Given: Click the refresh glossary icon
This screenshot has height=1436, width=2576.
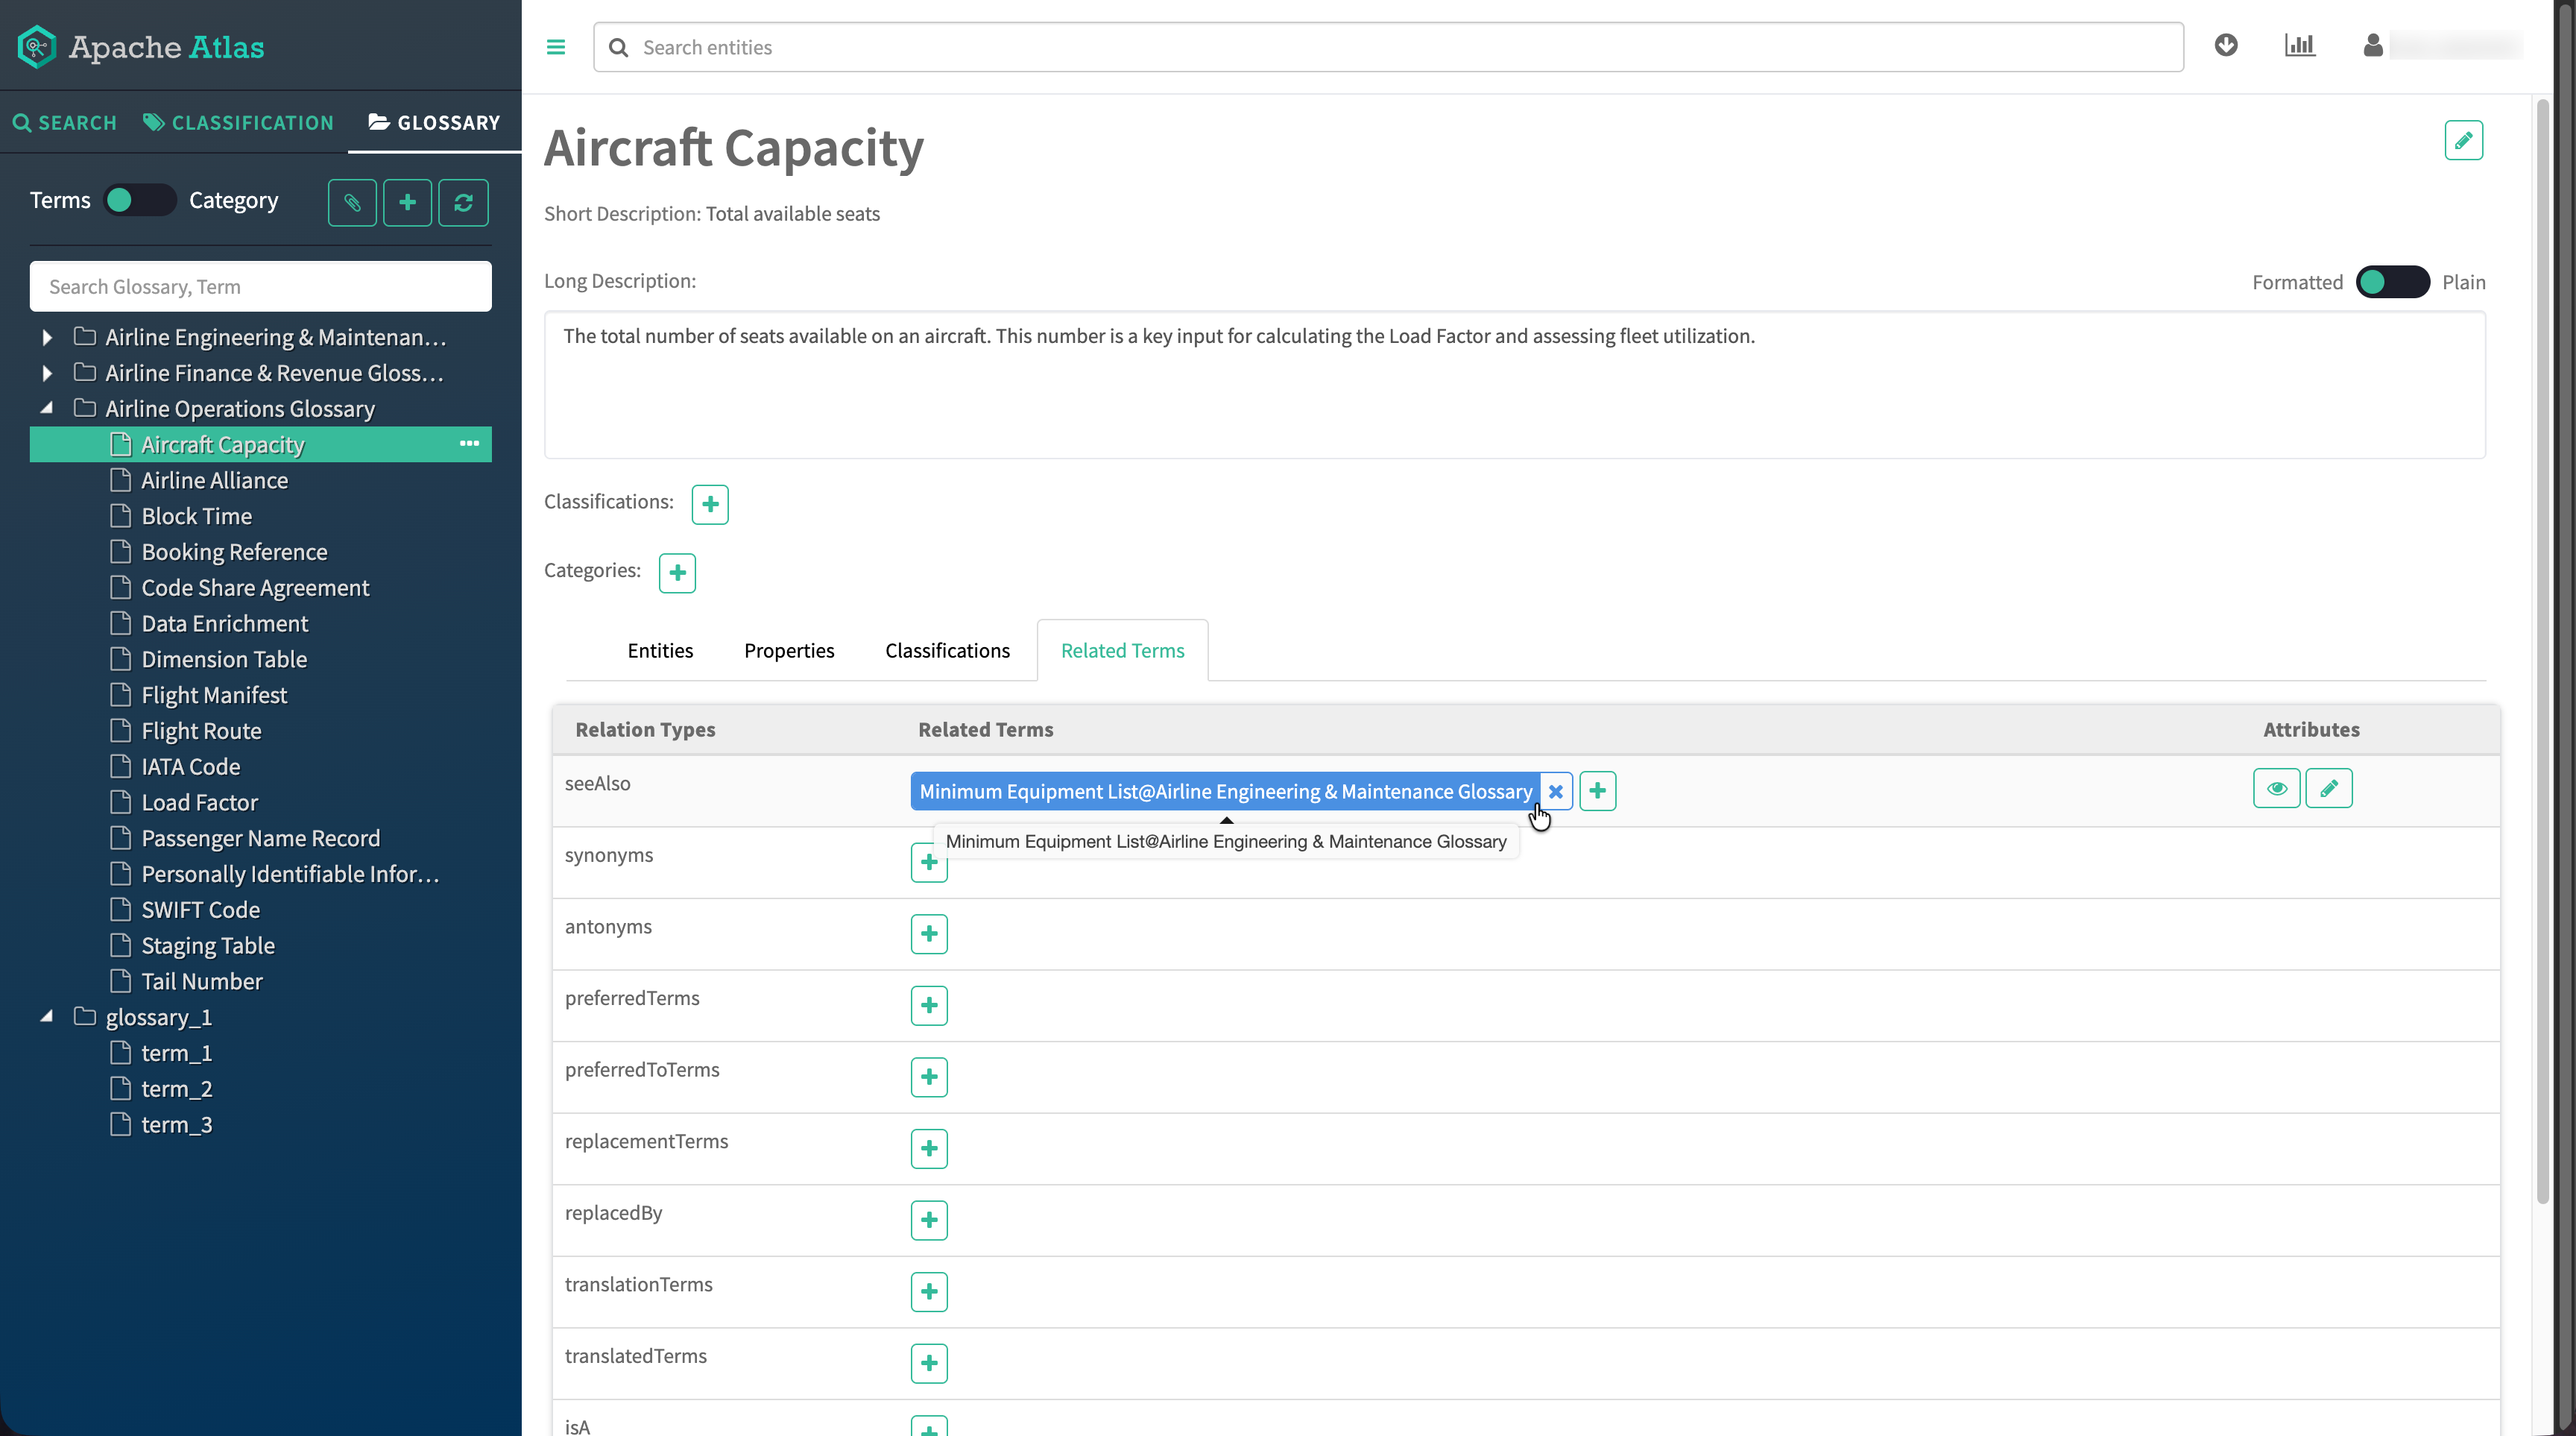Looking at the screenshot, I should coord(463,203).
